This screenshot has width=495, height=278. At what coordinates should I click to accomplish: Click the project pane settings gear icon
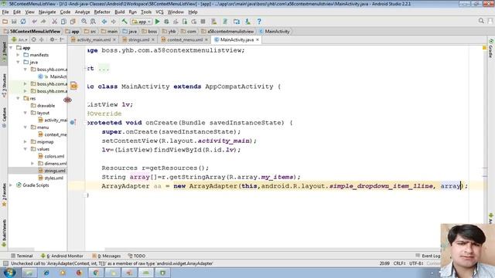53,39
